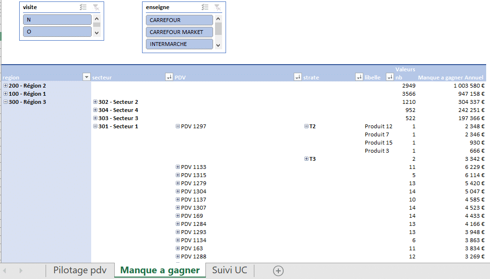Go to next sheet using arrow
This screenshot has width=490, height=279.
coord(21,270)
